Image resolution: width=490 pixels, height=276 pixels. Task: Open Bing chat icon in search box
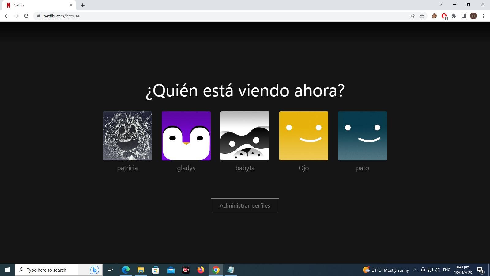94,270
